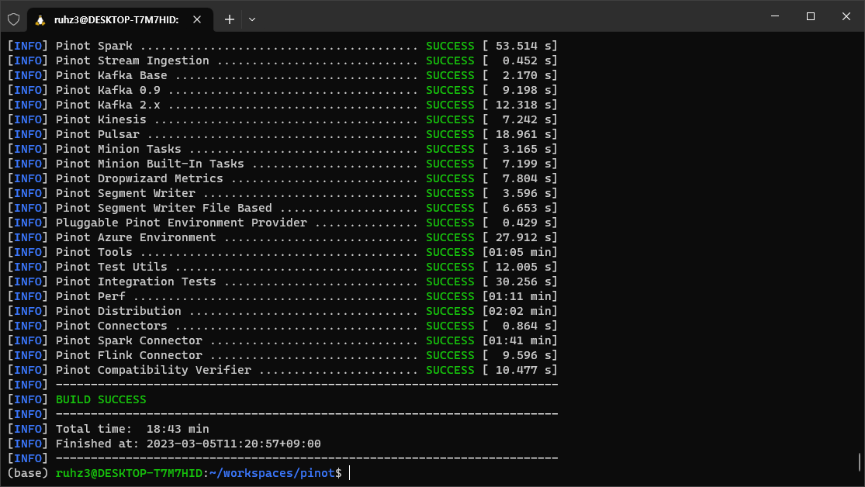Maximize the terminal window
The width and height of the screenshot is (865, 487).
(x=811, y=16)
